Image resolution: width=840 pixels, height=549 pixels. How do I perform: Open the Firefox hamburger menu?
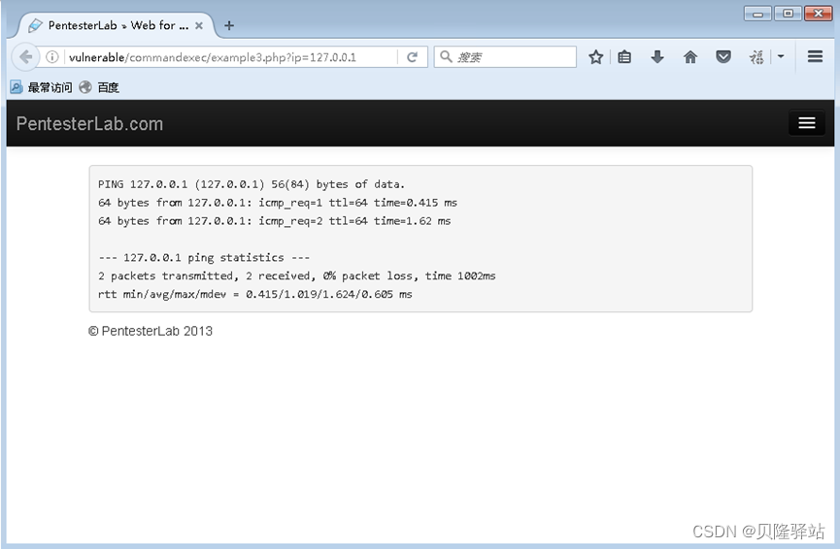point(815,56)
